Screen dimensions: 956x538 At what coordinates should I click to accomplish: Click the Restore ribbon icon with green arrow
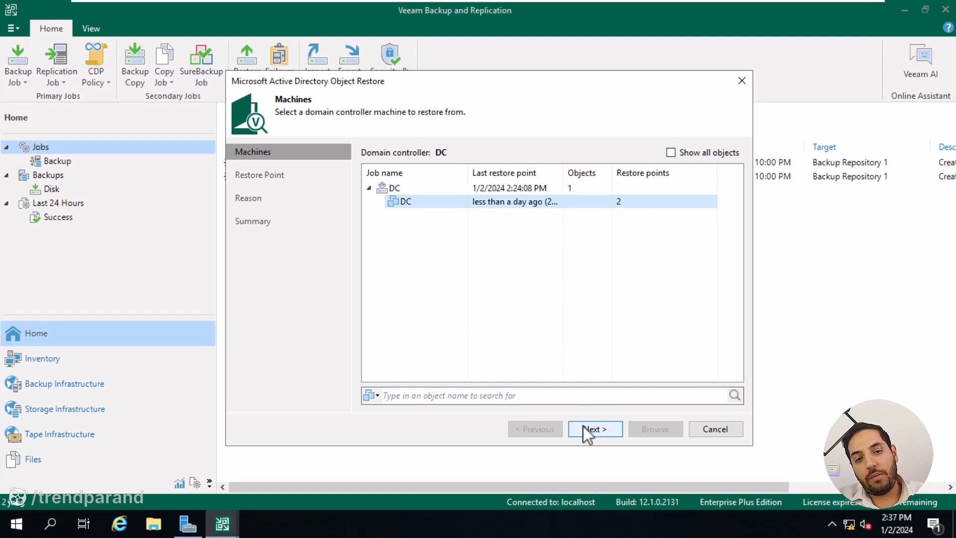[247, 55]
